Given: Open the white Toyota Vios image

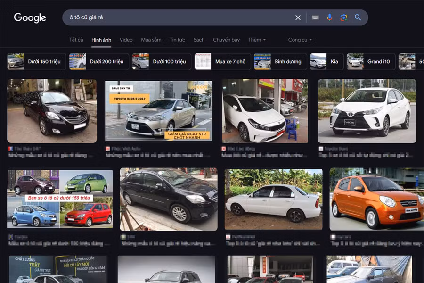Looking at the screenshot, I should coord(367,111).
